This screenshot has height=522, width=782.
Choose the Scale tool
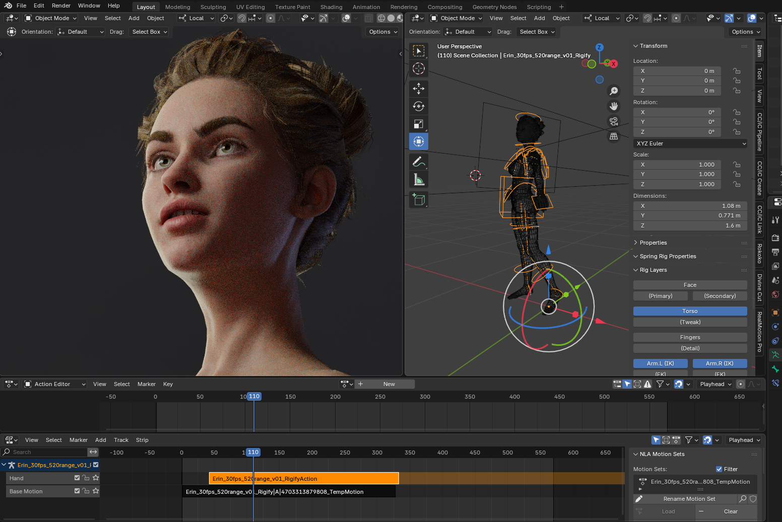[419, 124]
